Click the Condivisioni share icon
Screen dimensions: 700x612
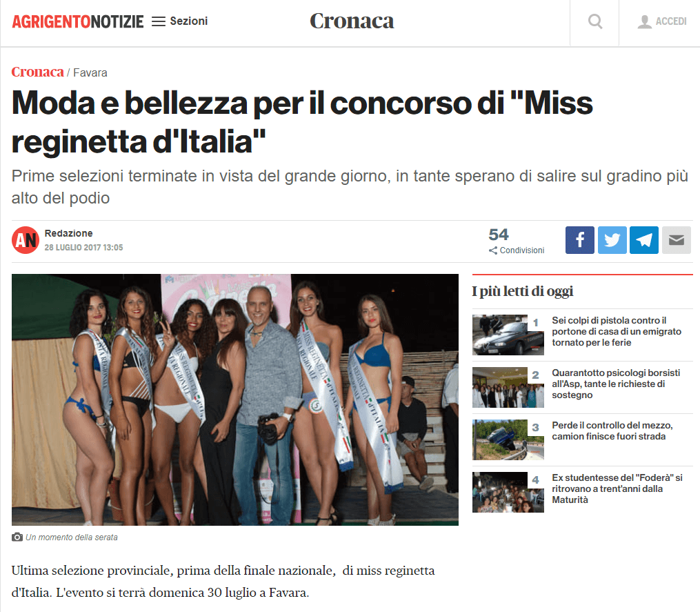click(493, 250)
